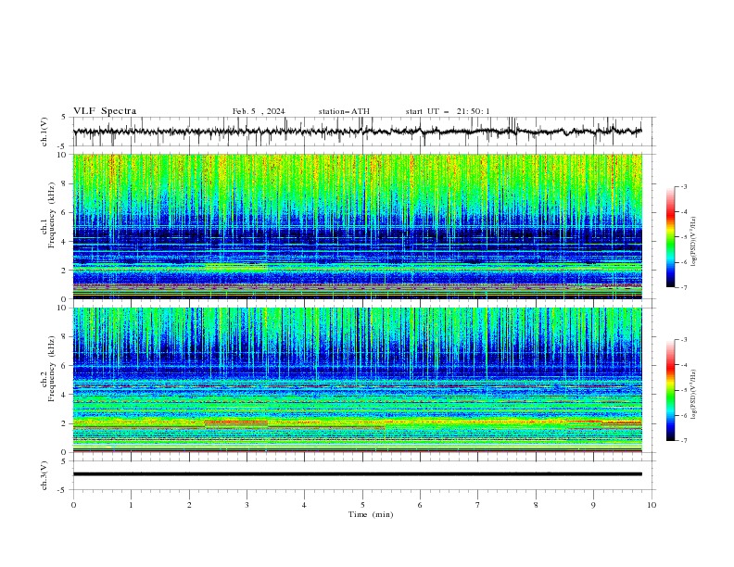
Task: Click the 'VLF Spectra' plot title
Action: pyautogui.click(x=105, y=111)
